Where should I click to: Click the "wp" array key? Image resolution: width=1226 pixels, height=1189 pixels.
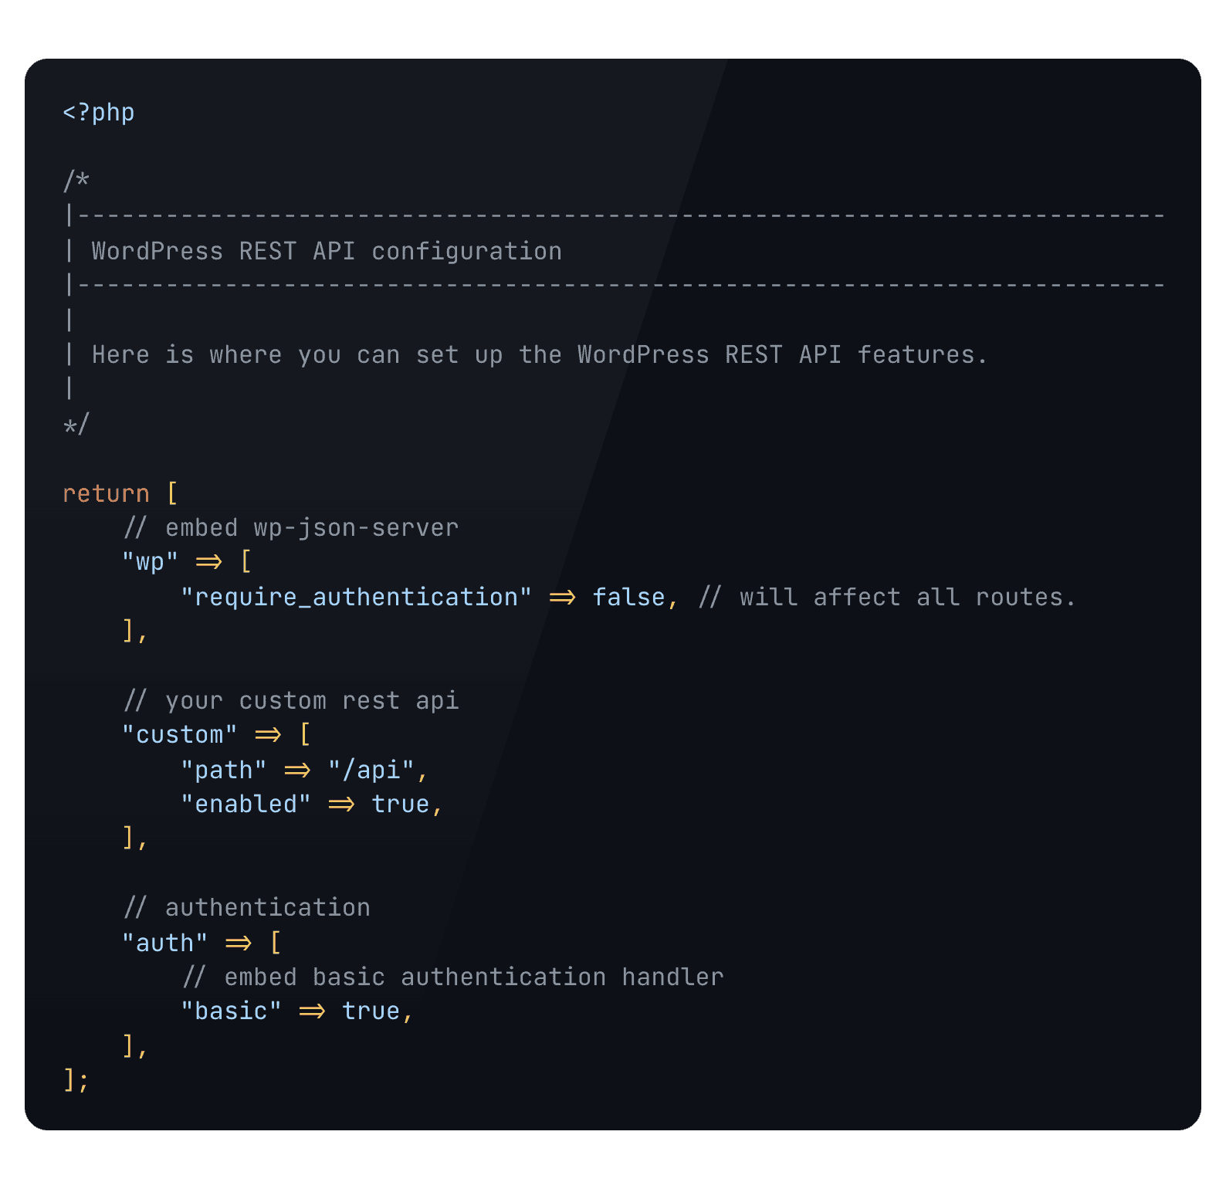(151, 561)
